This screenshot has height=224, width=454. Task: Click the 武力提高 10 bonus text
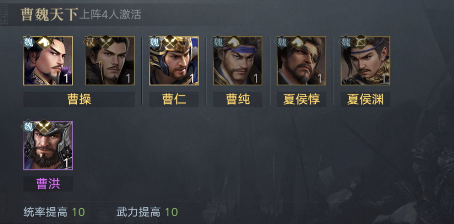pos(147,212)
